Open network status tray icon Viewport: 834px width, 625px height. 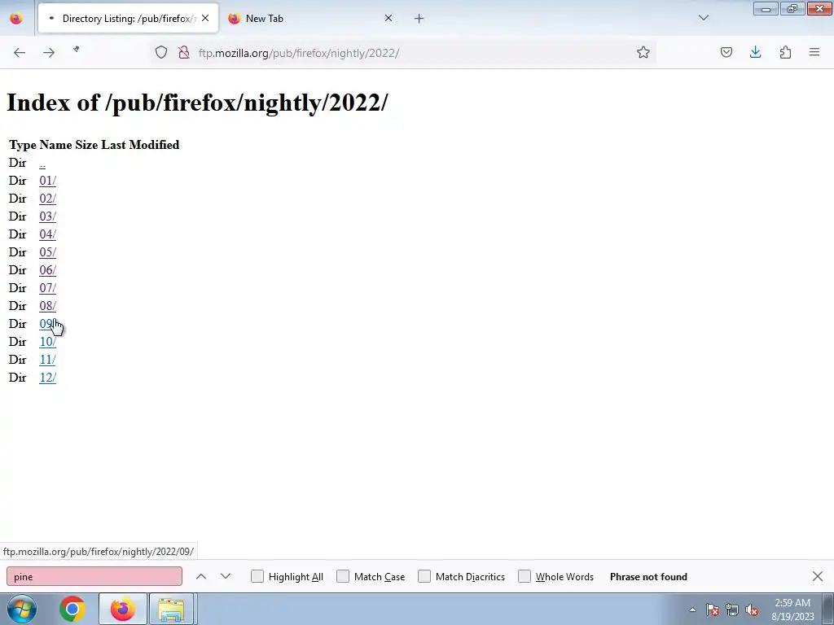732,610
